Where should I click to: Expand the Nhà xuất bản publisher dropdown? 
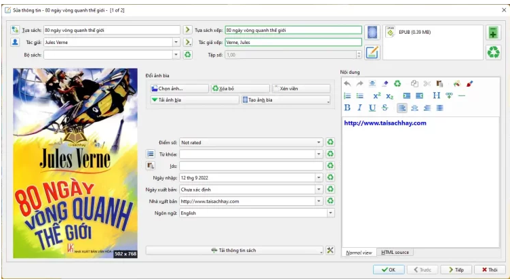pyautogui.click(x=319, y=201)
